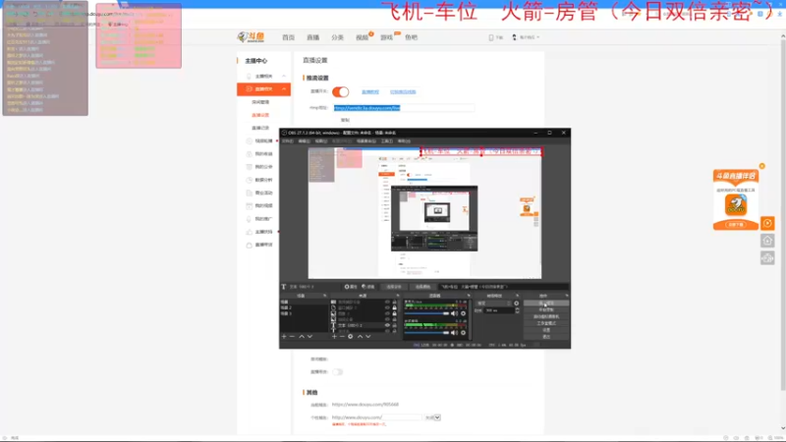Image resolution: width=786 pixels, height=442 pixels.
Task: Open the gear settings for the 麦克风 channel
Action: point(463,313)
